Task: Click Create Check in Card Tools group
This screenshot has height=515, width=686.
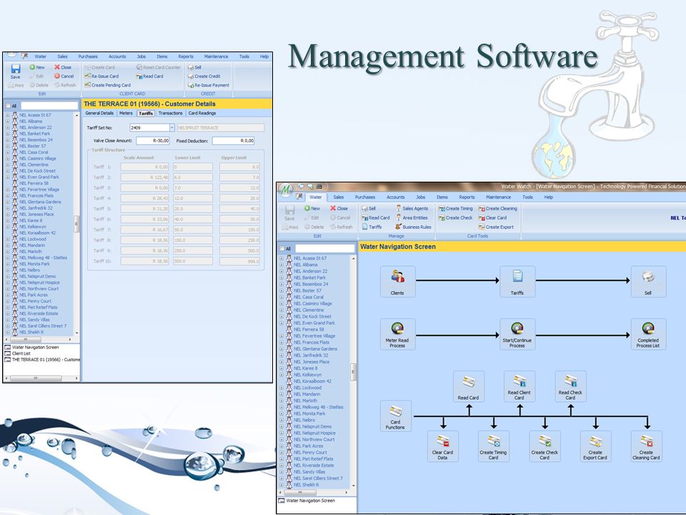Action: click(x=455, y=217)
